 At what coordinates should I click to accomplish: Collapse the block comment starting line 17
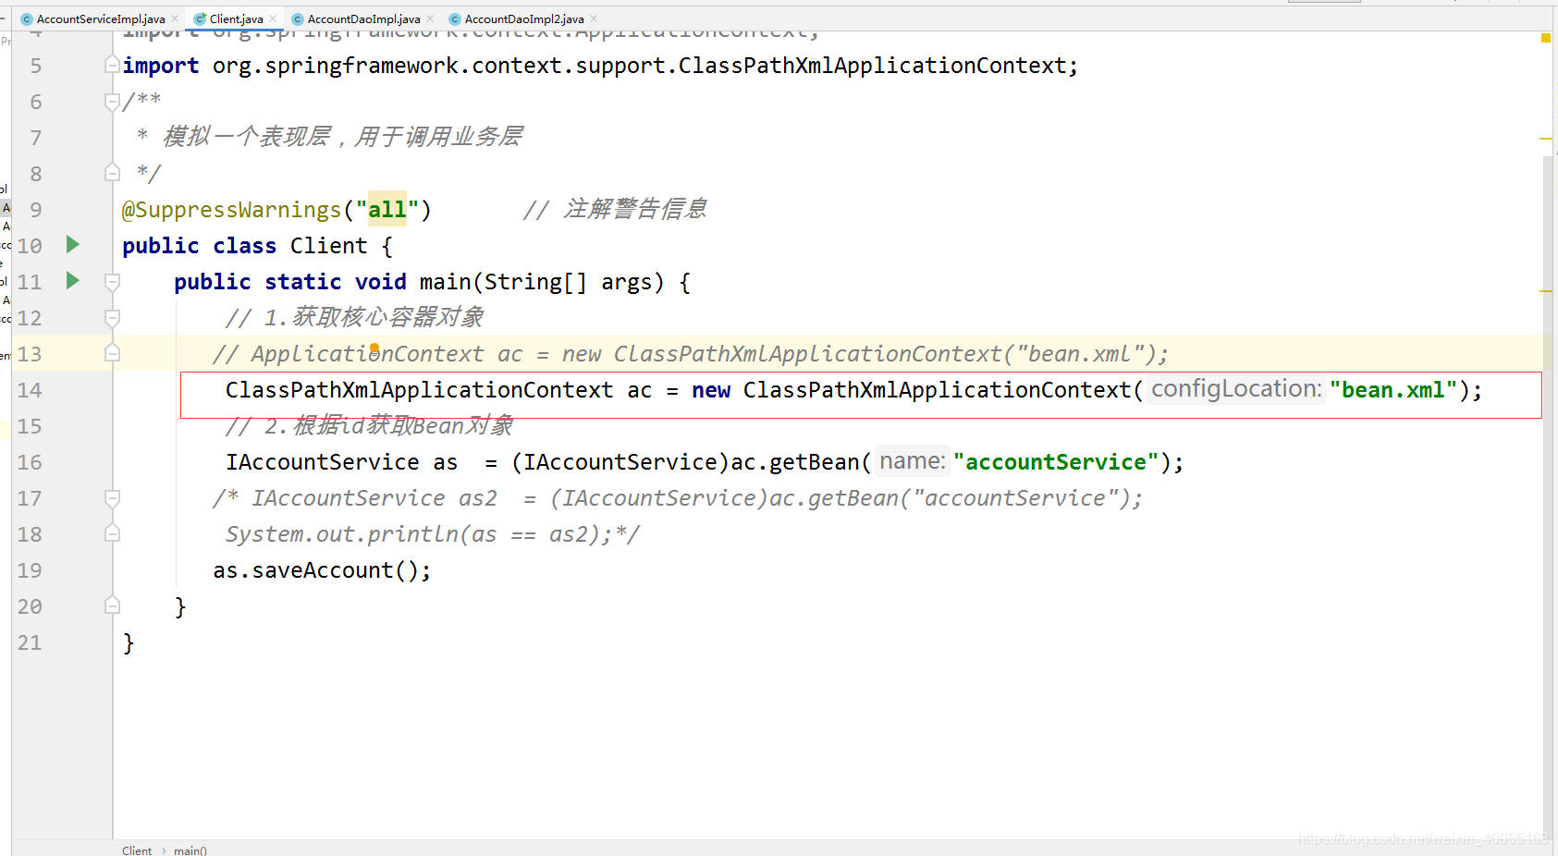pos(112,497)
